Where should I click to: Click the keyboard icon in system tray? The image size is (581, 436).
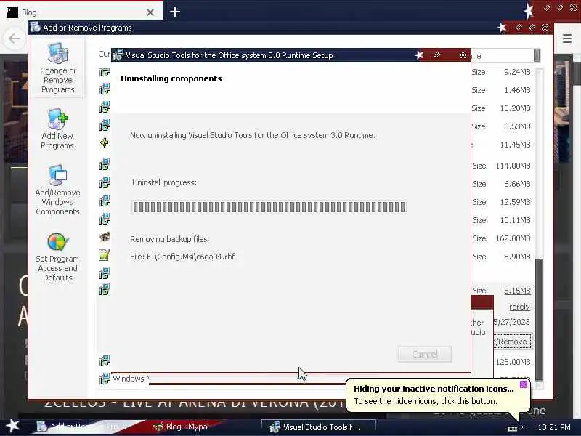(x=513, y=429)
